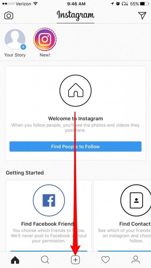The image size is (151, 268).
Task: Select the Find Facebook Friends heading
Action: click(x=47, y=224)
